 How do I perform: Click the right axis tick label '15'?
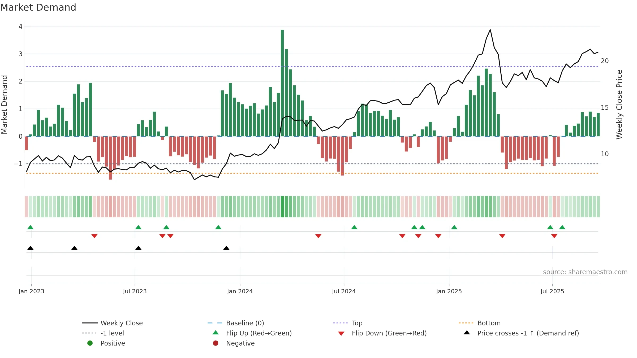[x=605, y=108]
